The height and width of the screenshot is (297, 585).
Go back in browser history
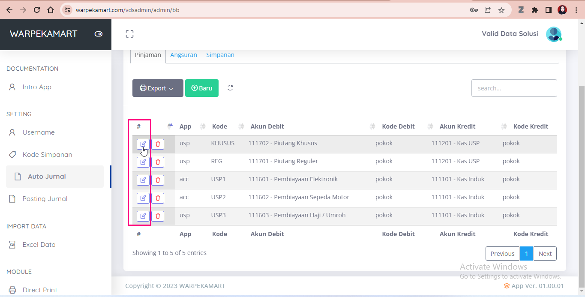[9, 10]
